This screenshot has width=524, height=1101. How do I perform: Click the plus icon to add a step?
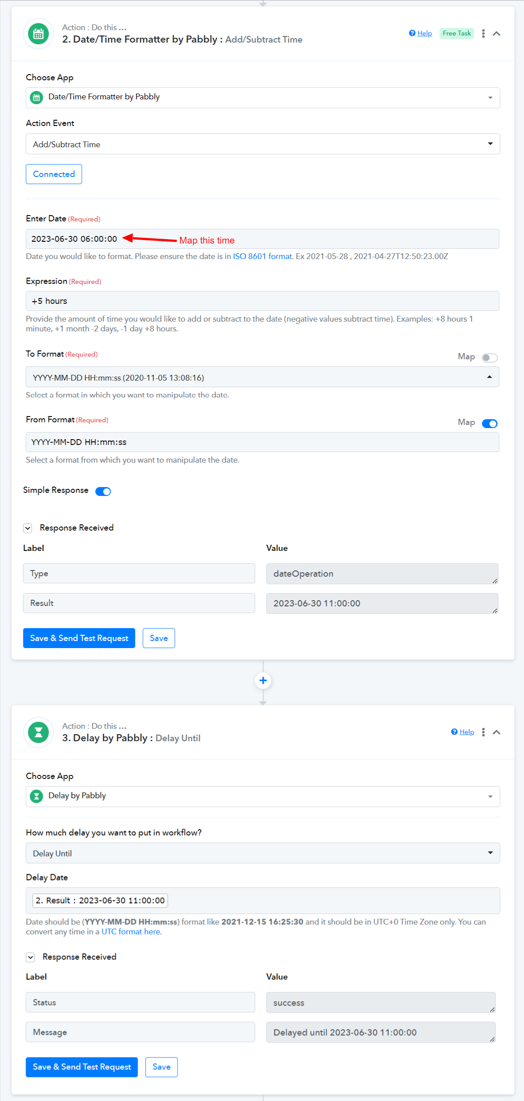(263, 680)
